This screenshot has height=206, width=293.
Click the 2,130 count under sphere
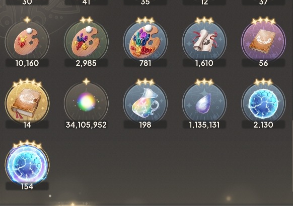pos(263,125)
